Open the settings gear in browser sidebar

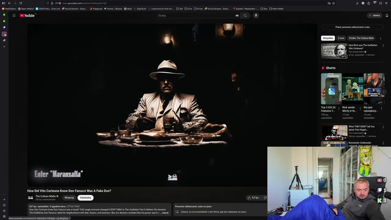tap(4, 216)
